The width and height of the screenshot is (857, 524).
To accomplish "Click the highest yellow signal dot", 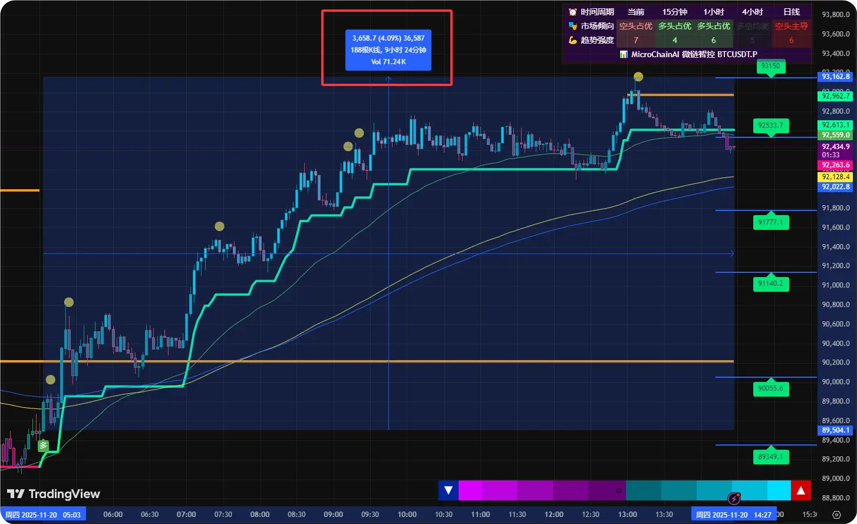I will point(638,77).
